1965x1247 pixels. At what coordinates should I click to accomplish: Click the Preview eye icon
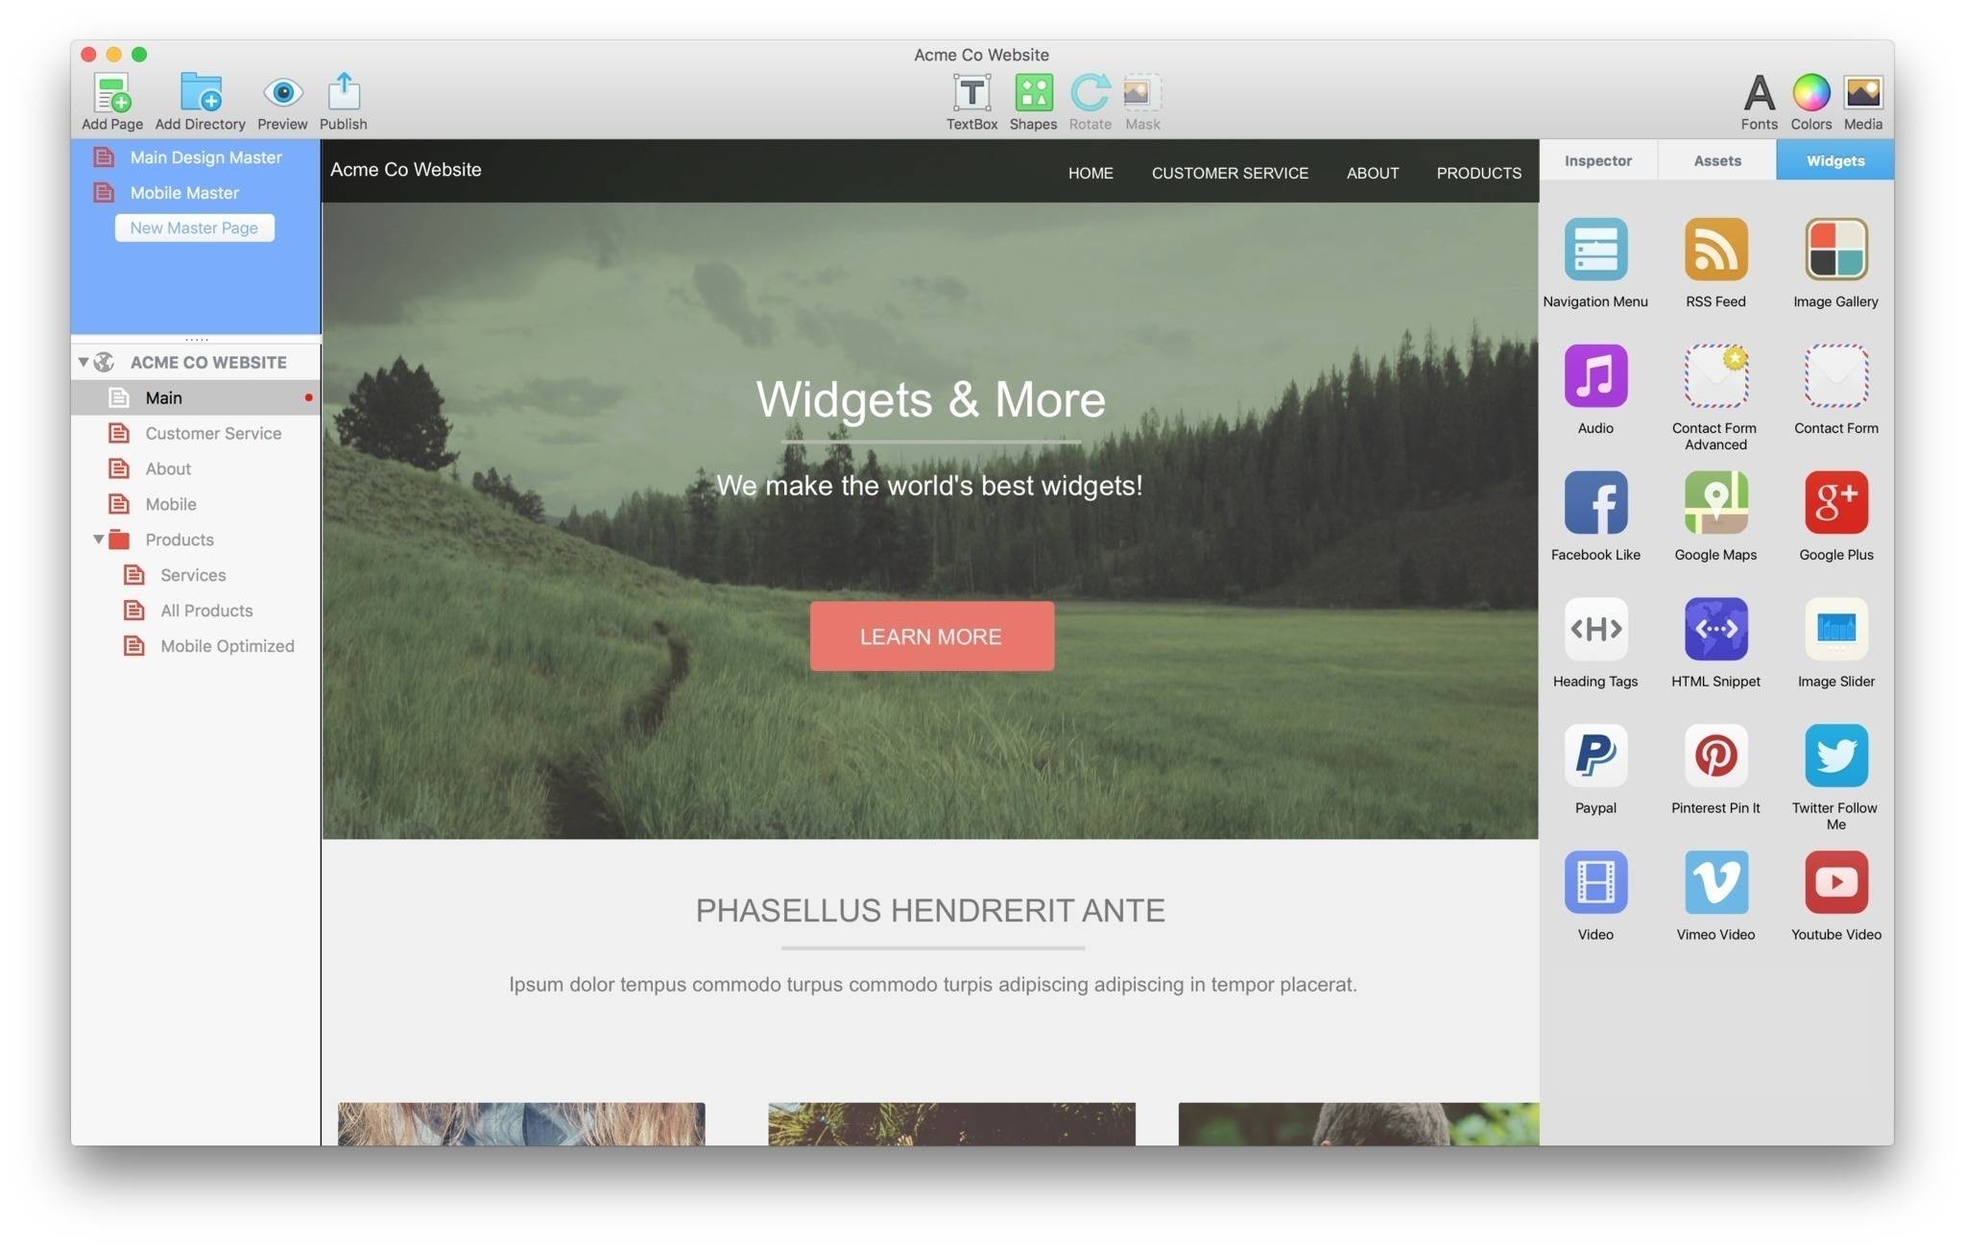pos(282,94)
